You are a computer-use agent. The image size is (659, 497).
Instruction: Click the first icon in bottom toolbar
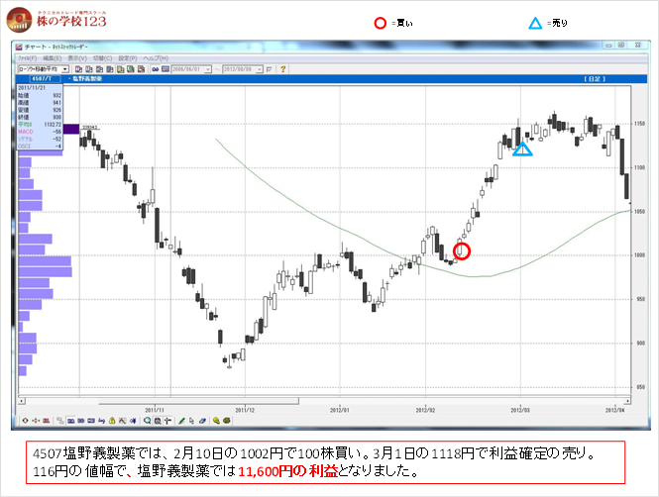click(x=25, y=420)
